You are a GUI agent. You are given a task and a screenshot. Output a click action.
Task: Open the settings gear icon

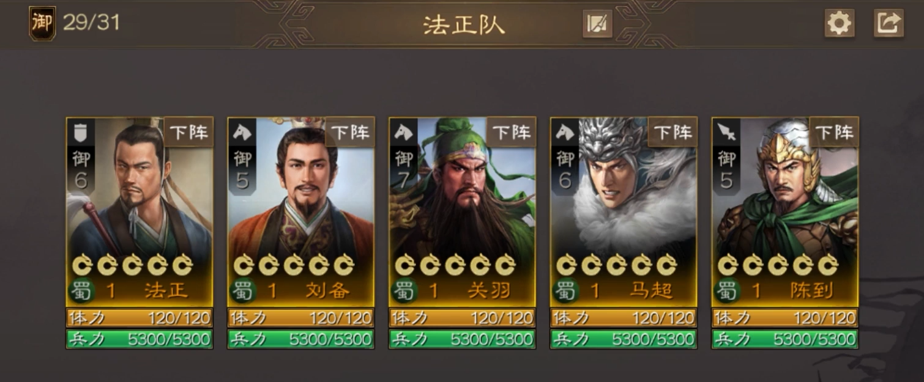(x=839, y=24)
